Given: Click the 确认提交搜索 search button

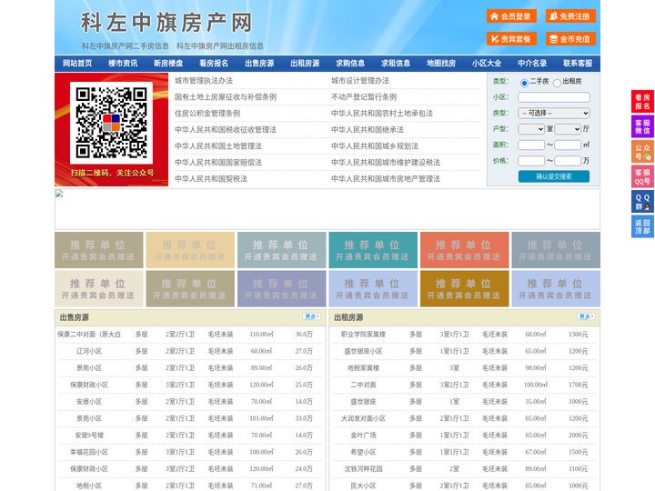Looking at the screenshot, I should (x=554, y=176).
